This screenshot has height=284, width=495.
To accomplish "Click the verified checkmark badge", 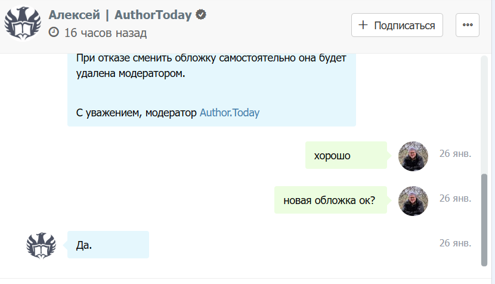I will 202,16.
